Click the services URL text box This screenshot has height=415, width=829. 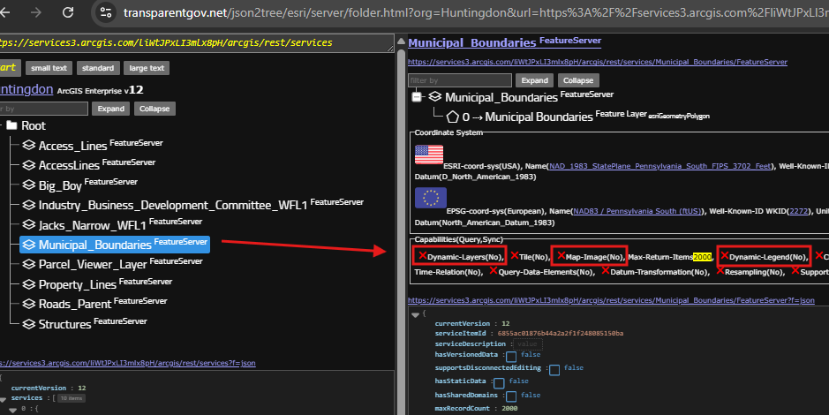(197, 42)
